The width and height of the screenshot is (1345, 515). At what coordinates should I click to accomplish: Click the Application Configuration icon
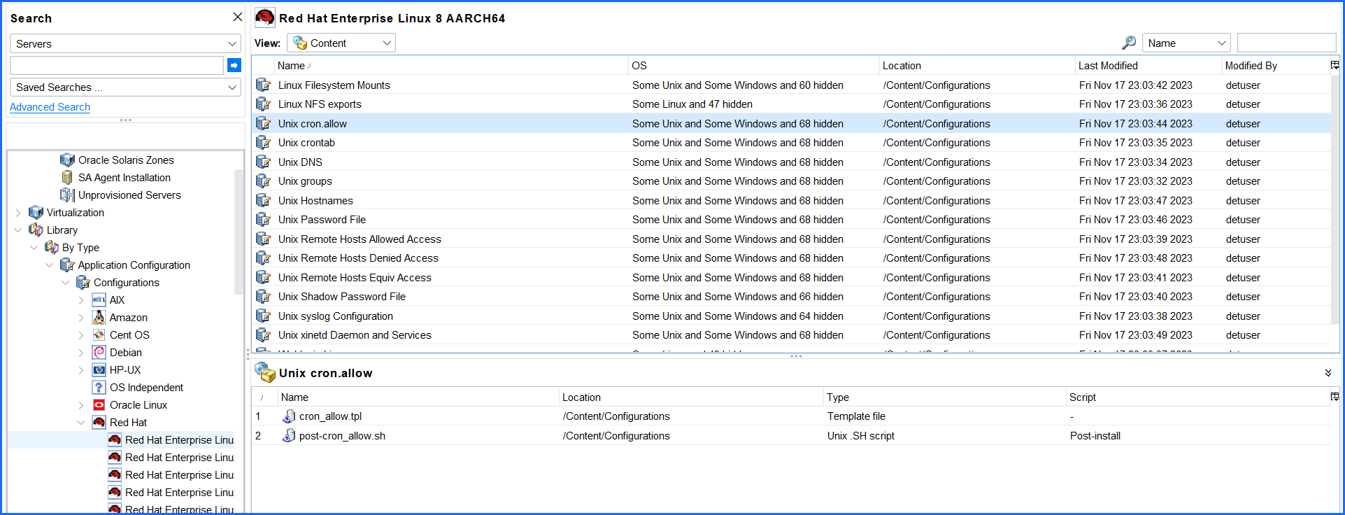coord(67,265)
